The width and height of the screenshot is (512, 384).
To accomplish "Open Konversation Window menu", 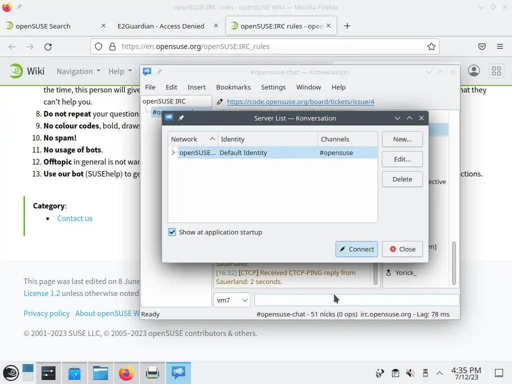I will 308,87.
